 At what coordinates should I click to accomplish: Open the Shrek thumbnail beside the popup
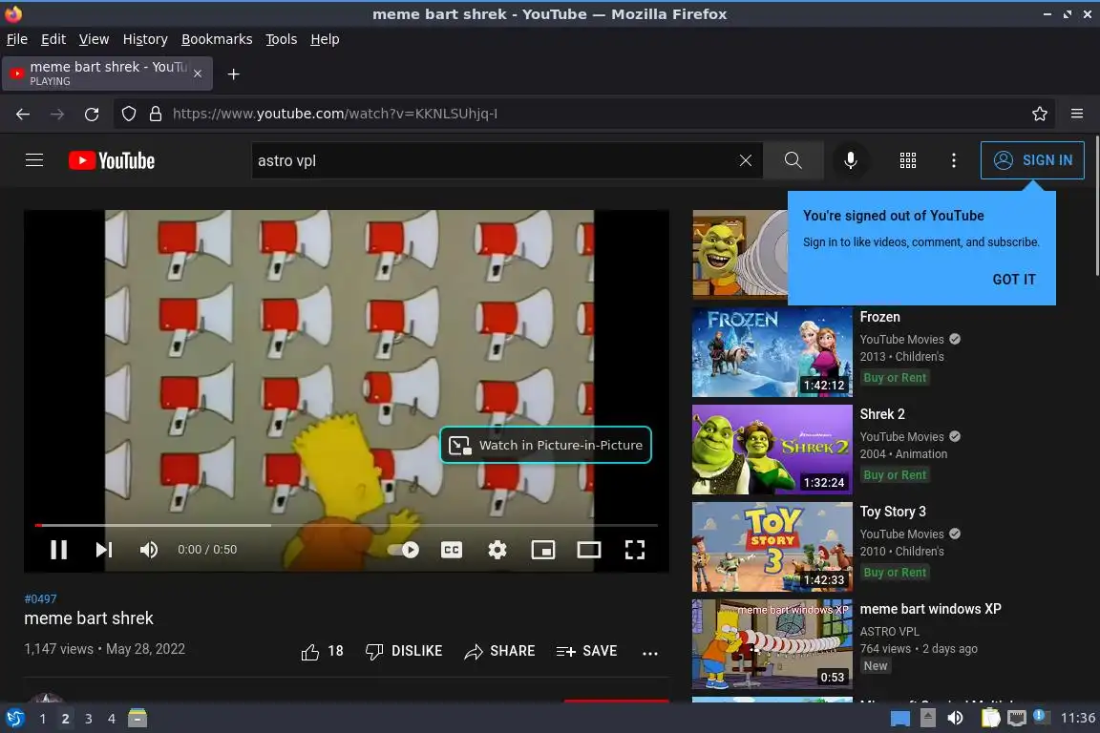pos(740,255)
